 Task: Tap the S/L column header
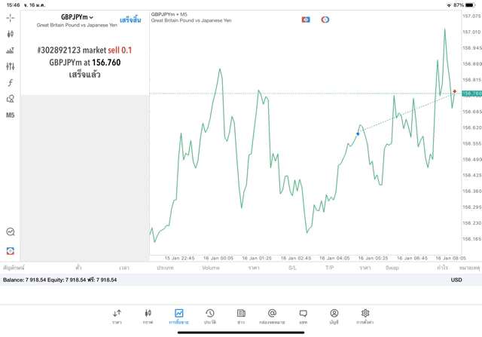click(292, 268)
